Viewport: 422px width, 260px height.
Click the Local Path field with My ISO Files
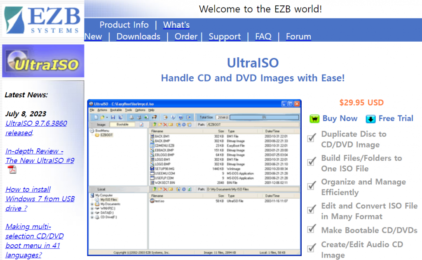(253, 189)
